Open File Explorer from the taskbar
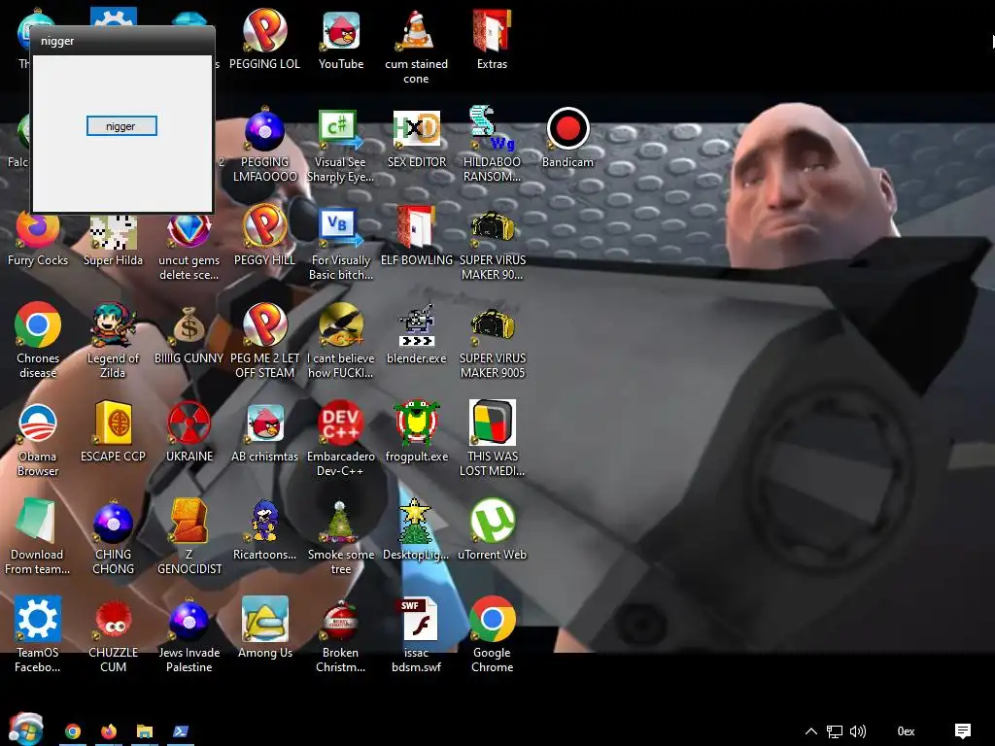Image resolution: width=995 pixels, height=746 pixels. pyautogui.click(x=145, y=731)
